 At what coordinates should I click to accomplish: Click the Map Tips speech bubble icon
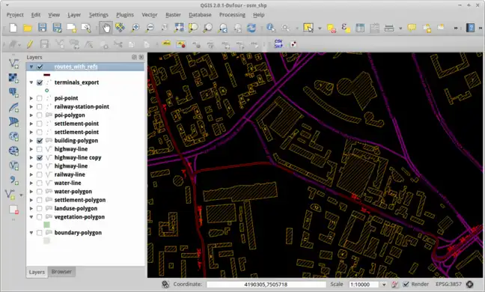[x=412, y=28]
